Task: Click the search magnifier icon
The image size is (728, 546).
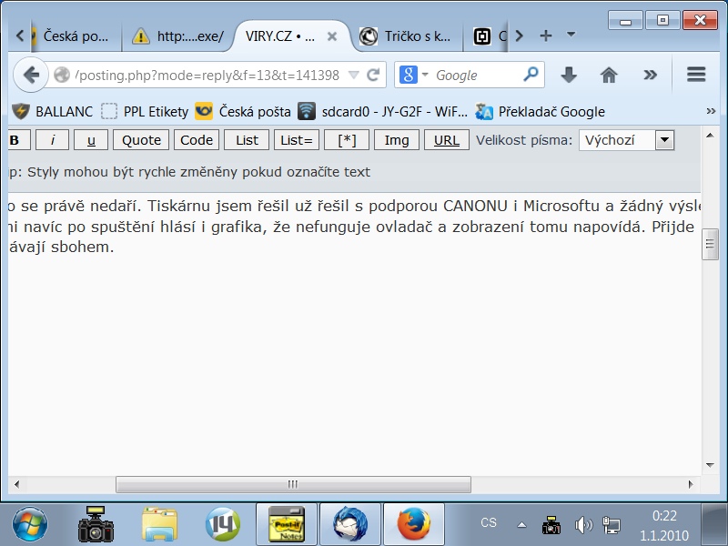Action: 531,75
